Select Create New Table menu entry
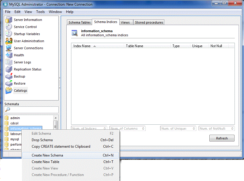The image size is (244, 181). point(71,162)
